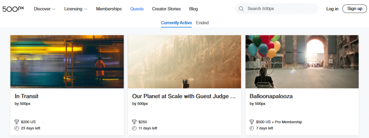Expand the Licensing dropdown chevron
The height and width of the screenshot is (138, 369).
click(85, 9)
